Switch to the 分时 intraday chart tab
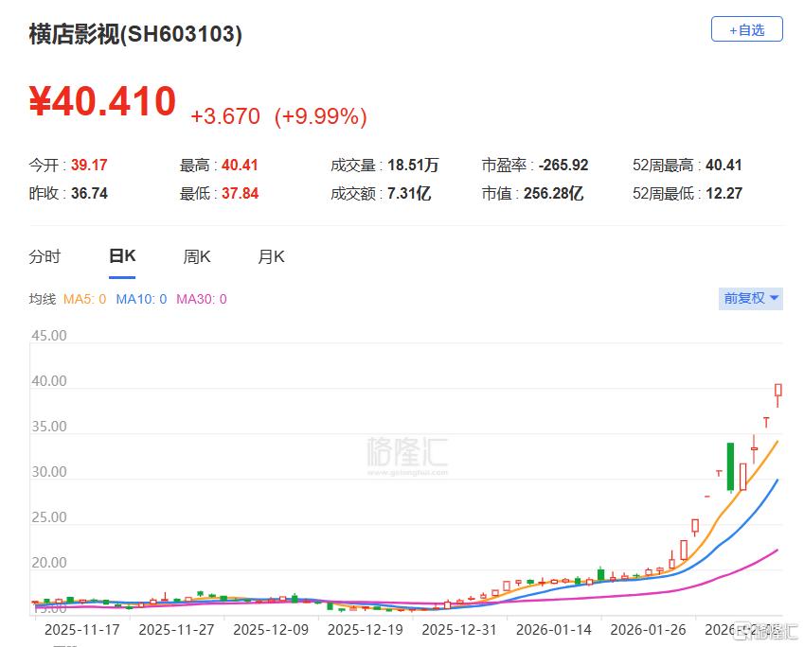Screen dimensions: 804x647 click(x=47, y=255)
